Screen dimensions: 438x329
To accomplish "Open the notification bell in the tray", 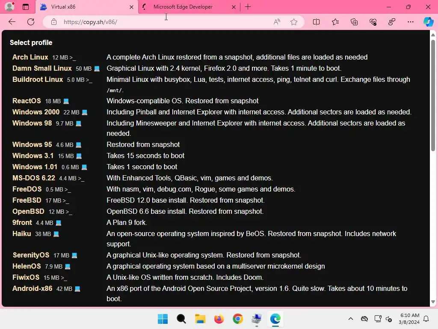I will (x=426, y=319).
